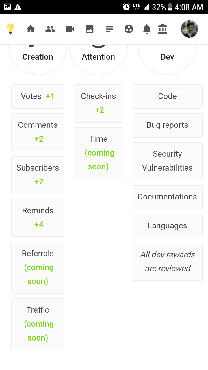Tap the Subscribers +2 reward box
Image resolution: width=208 pixels, height=370 pixels.
(x=38, y=175)
